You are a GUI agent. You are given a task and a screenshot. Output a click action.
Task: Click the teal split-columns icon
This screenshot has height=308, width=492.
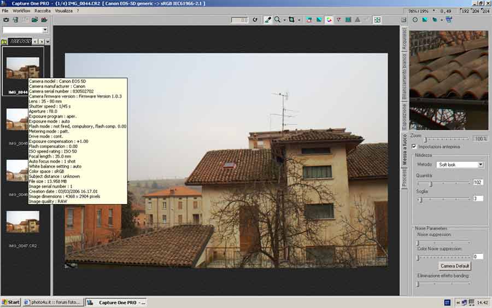pyautogui.click(x=348, y=20)
